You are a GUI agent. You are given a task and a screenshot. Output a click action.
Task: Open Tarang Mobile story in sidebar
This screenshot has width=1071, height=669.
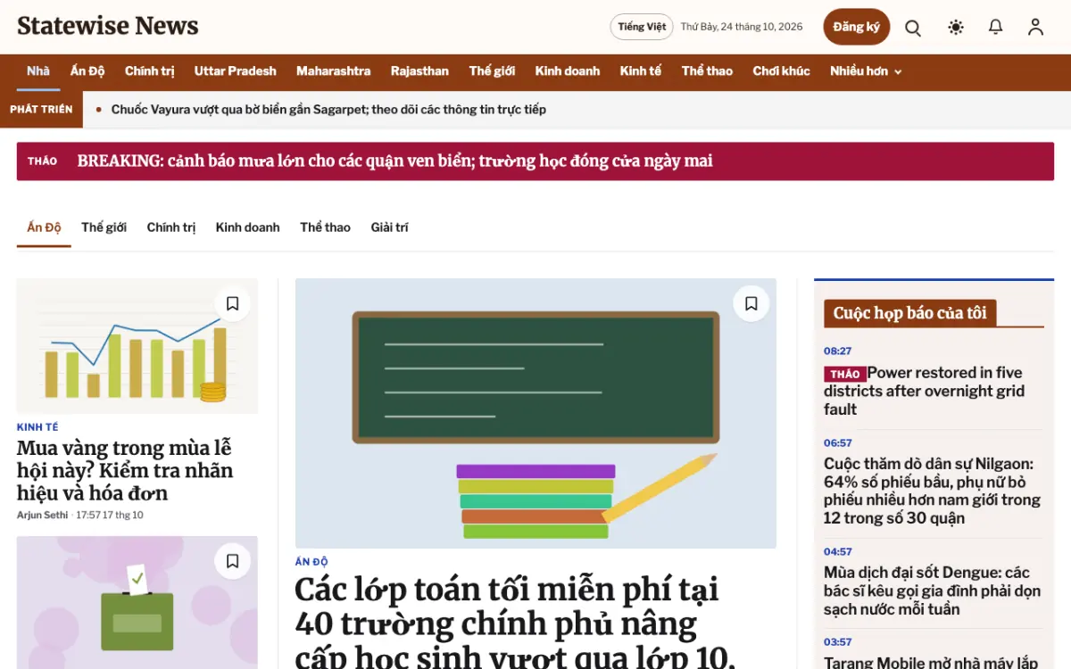click(x=931, y=662)
